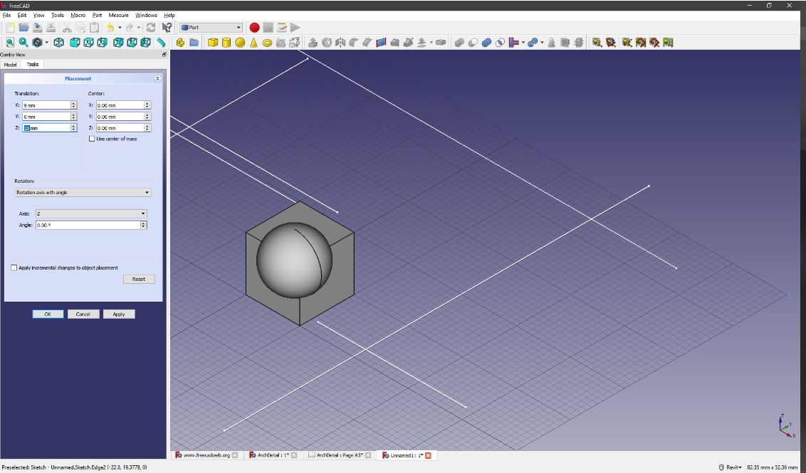
Task: Activate the What's This help tool
Action: click(x=167, y=28)
